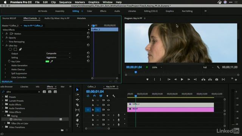Screen dimensions: 242x136
Task: Toggle V1 track output eye
Action: coord(109,110)
